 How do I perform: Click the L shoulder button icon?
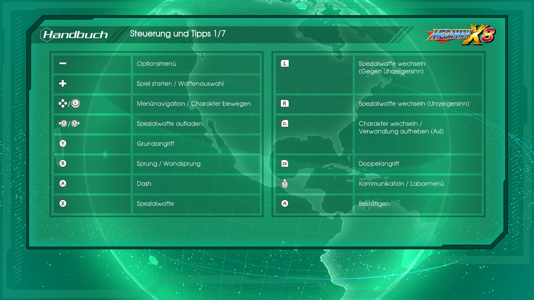point(285,63)
